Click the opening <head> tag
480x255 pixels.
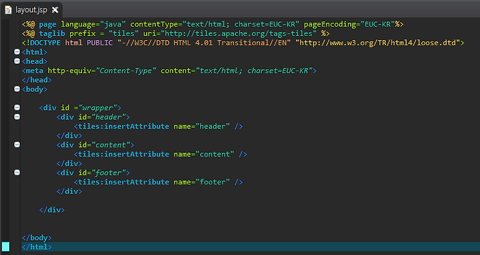point(35,61)
